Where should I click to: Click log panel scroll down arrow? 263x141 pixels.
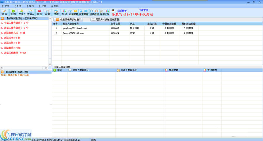tap(50, 65)
